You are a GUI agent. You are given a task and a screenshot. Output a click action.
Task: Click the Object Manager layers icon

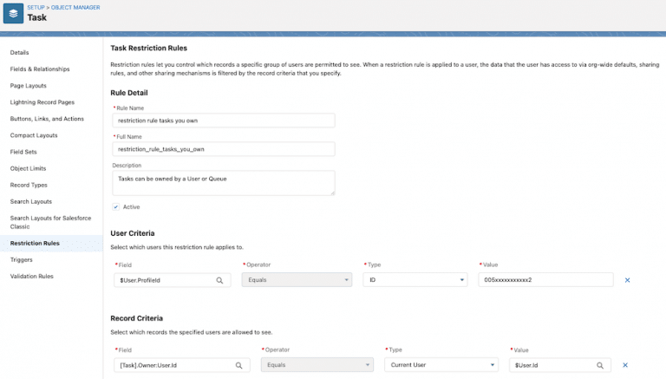point(13,13)
